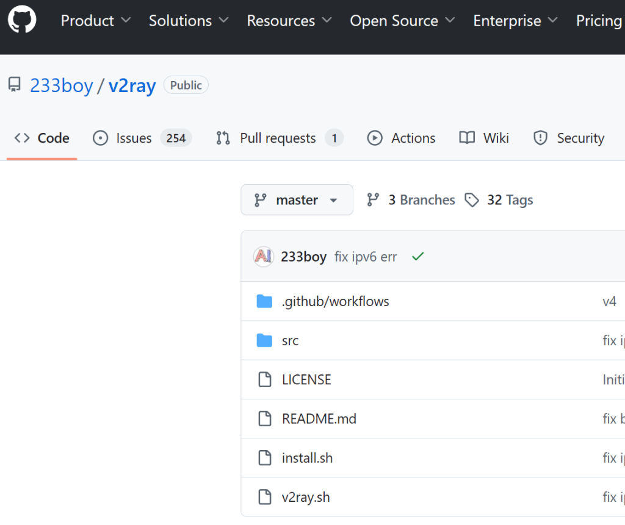Image resolution: width=625 pixels, height=525 pixels.
Task: Open the LICENSE file
Action: click(x=306, y=380)
